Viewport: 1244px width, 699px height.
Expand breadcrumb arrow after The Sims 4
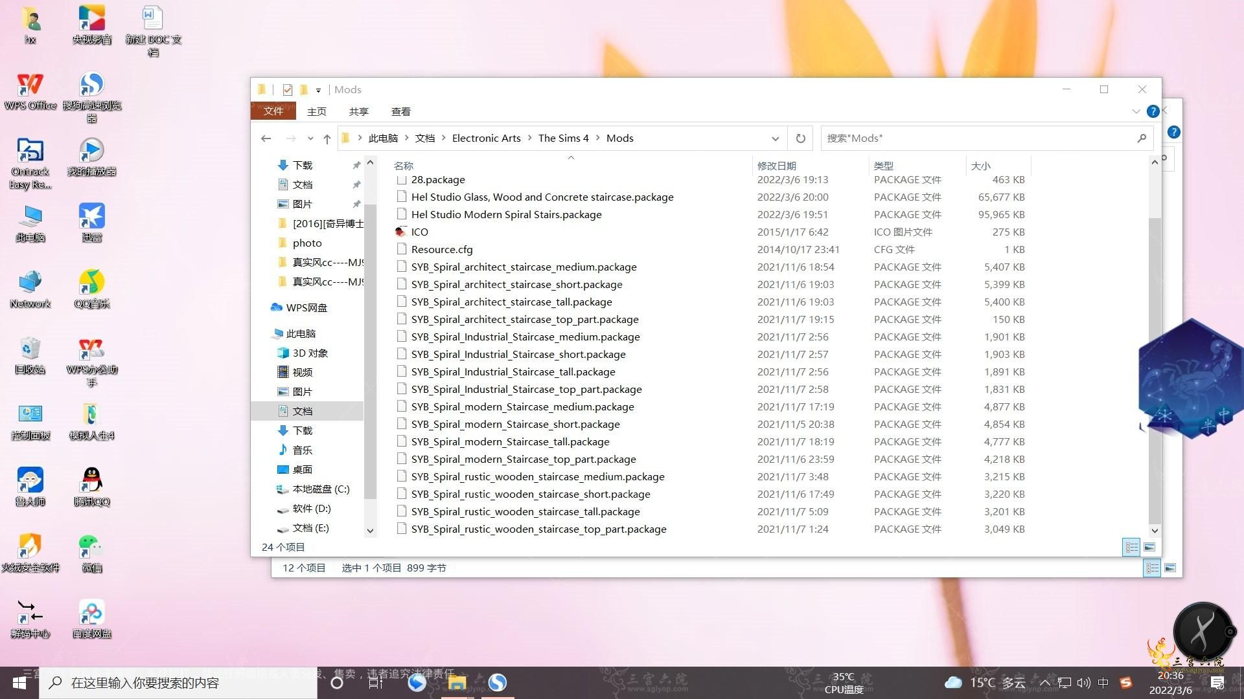(597, 139)
